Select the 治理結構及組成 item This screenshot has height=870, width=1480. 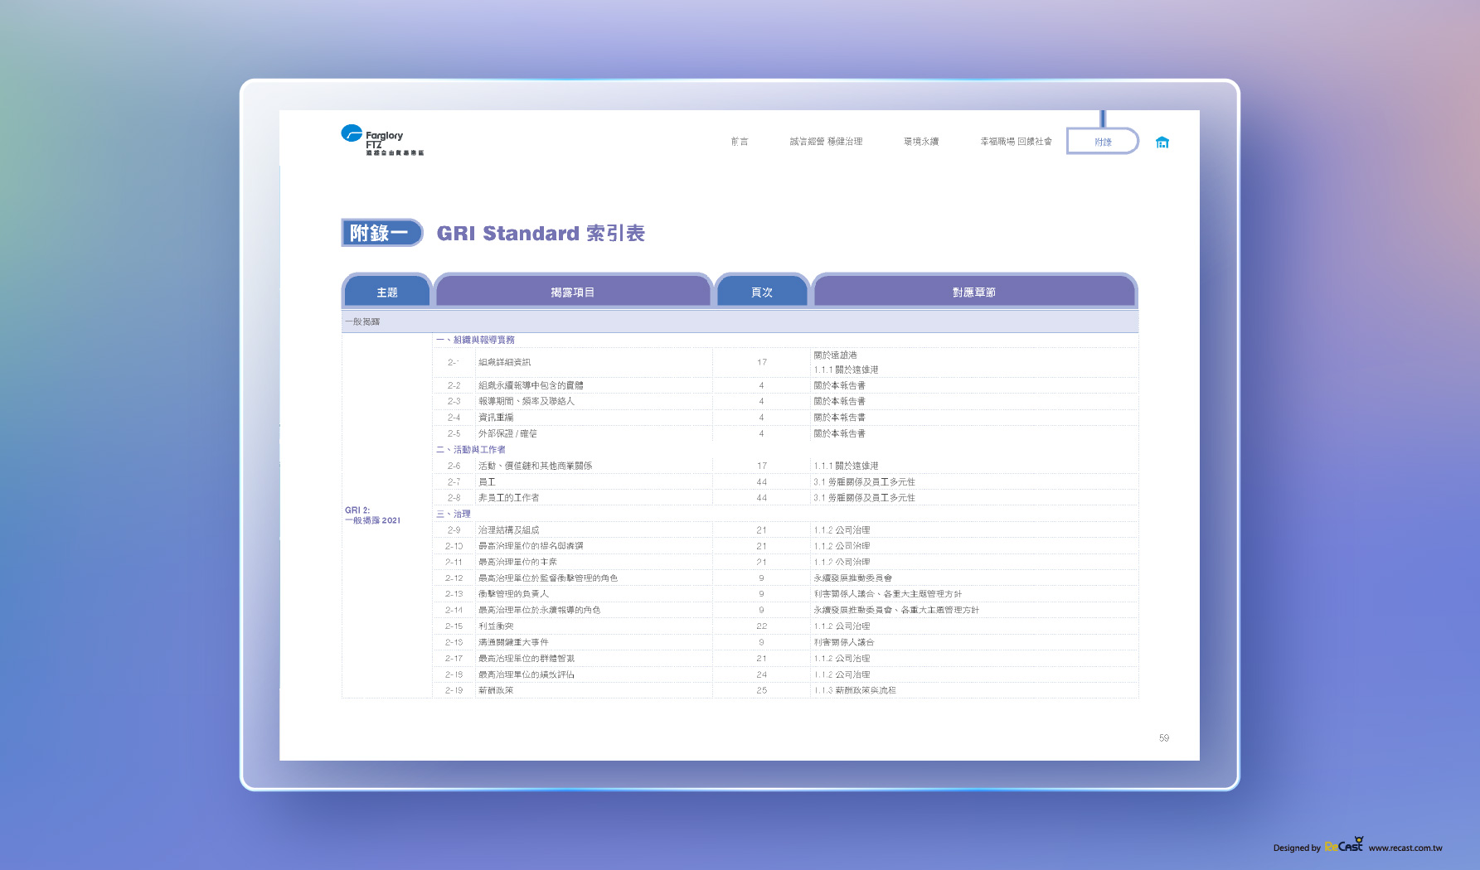(x=508, y=530)
